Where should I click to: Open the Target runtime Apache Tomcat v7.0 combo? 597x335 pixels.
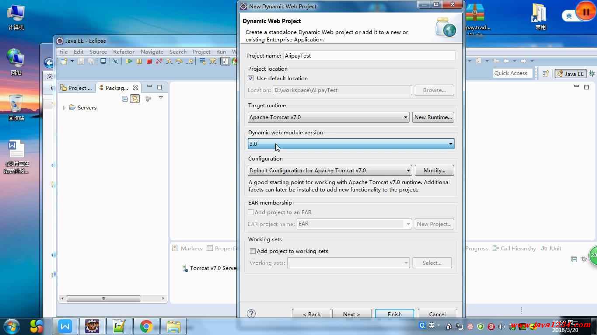[x=329, y=117]
